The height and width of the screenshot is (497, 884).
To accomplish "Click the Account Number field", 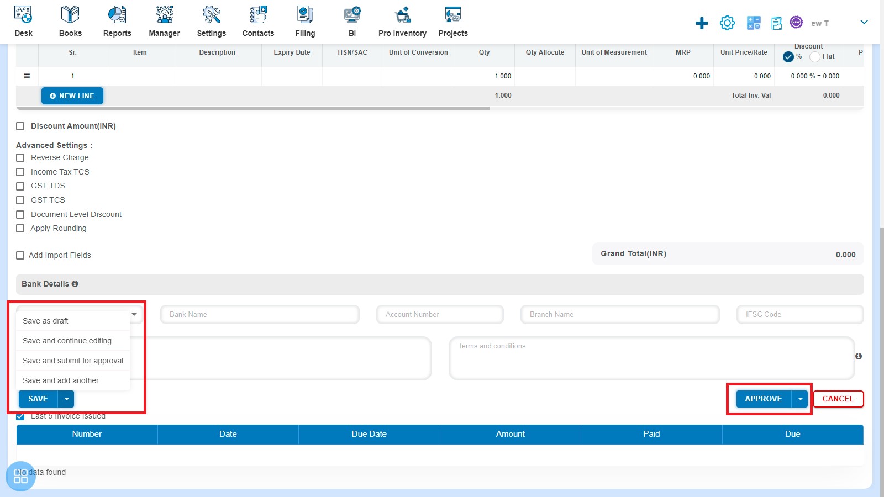I will [x=440, y=314].
